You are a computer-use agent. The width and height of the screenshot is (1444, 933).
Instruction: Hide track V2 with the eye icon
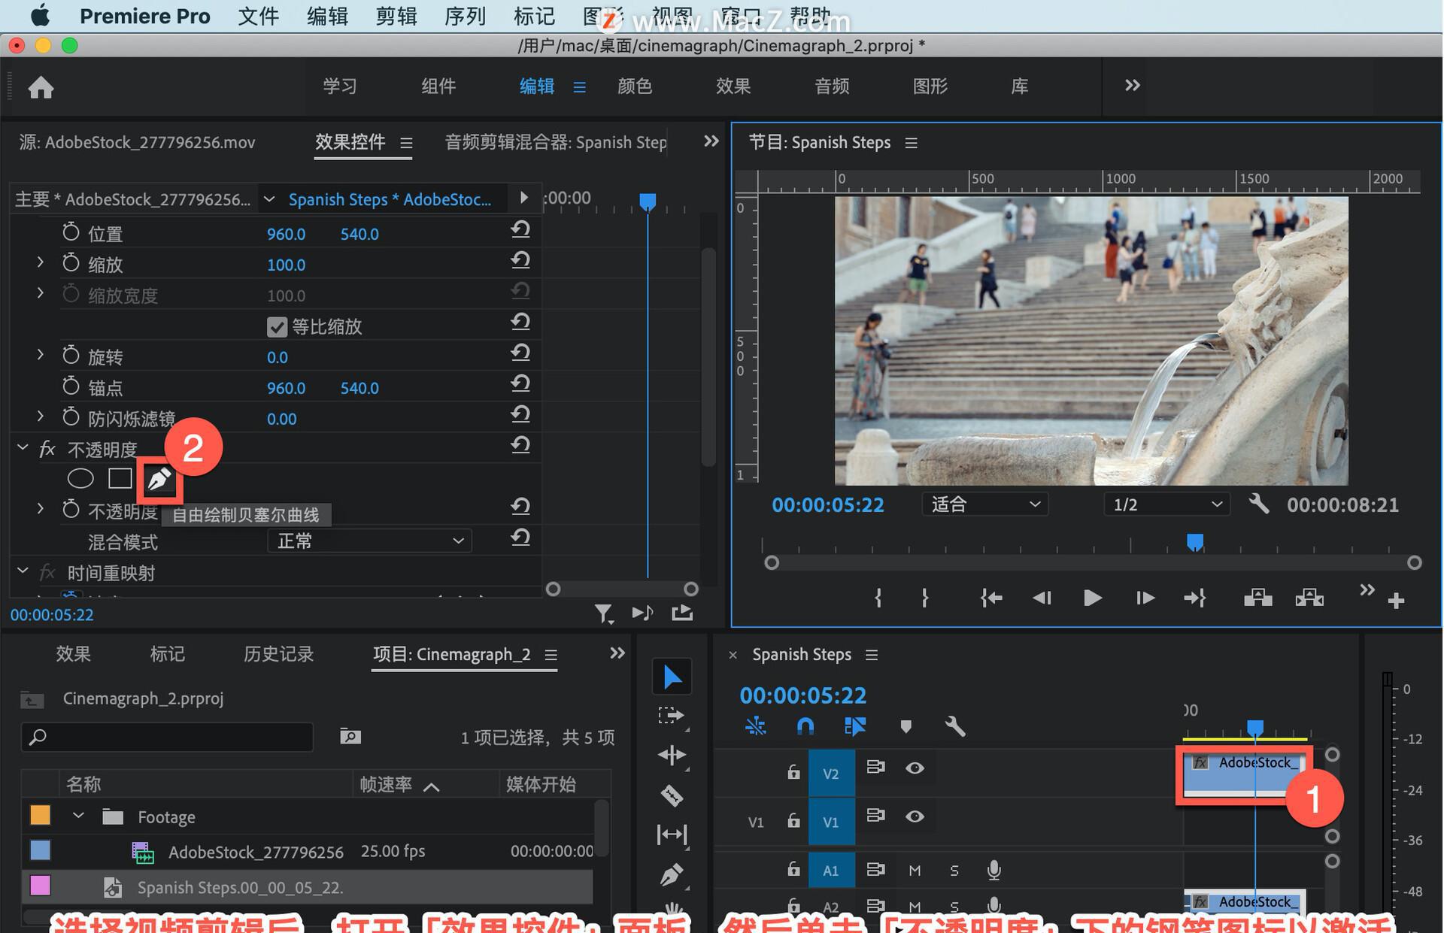click(915, 768)
